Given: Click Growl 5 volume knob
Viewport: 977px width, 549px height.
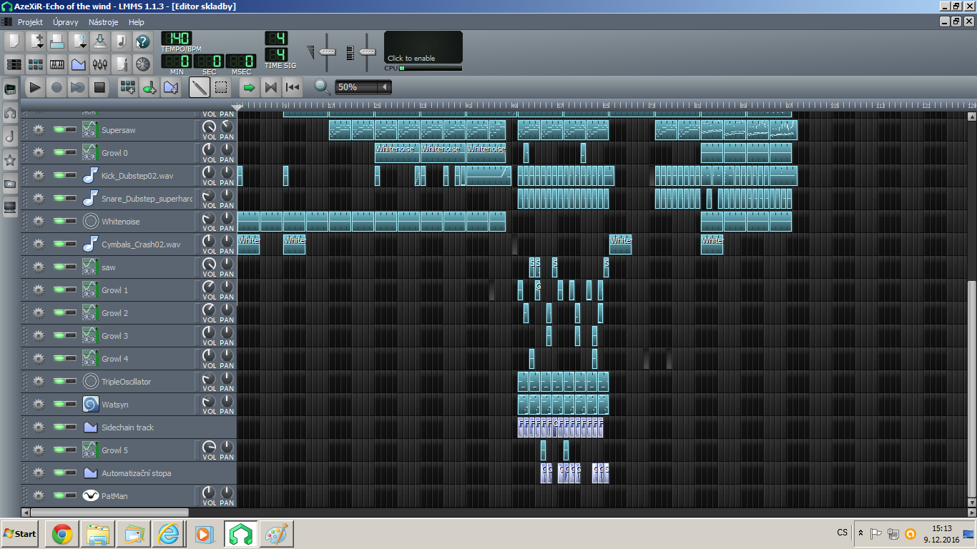Looking at the screenshot, I should 209,448.
